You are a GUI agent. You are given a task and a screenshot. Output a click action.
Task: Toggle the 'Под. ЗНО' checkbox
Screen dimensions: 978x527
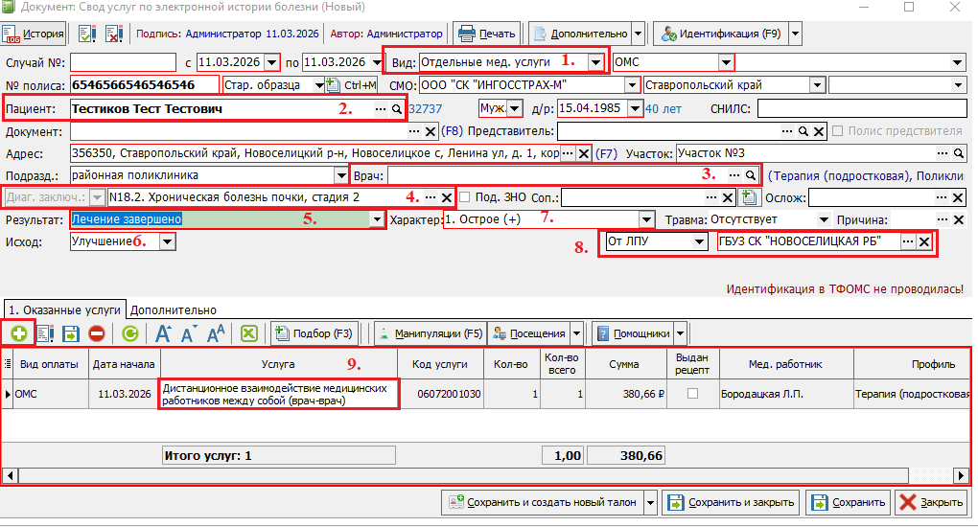click(x=466, y=197)
